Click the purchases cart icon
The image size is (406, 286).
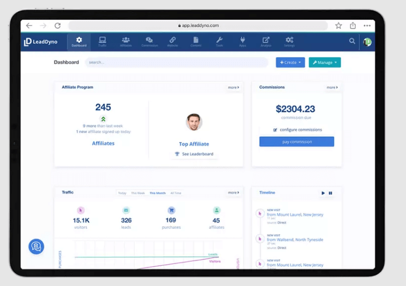(x=171, y=210)
